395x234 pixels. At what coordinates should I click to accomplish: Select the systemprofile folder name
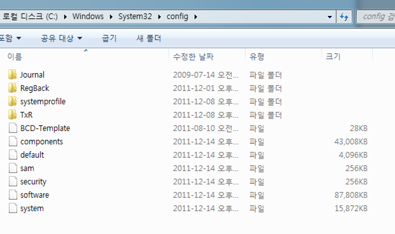coord(43,101)
